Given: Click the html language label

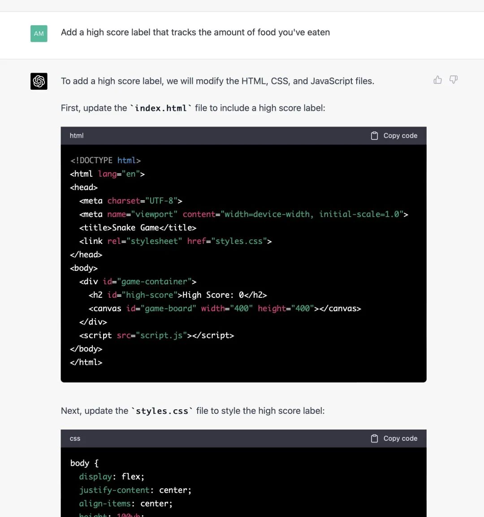Looking at the screenshot, I should pos(77,135).
